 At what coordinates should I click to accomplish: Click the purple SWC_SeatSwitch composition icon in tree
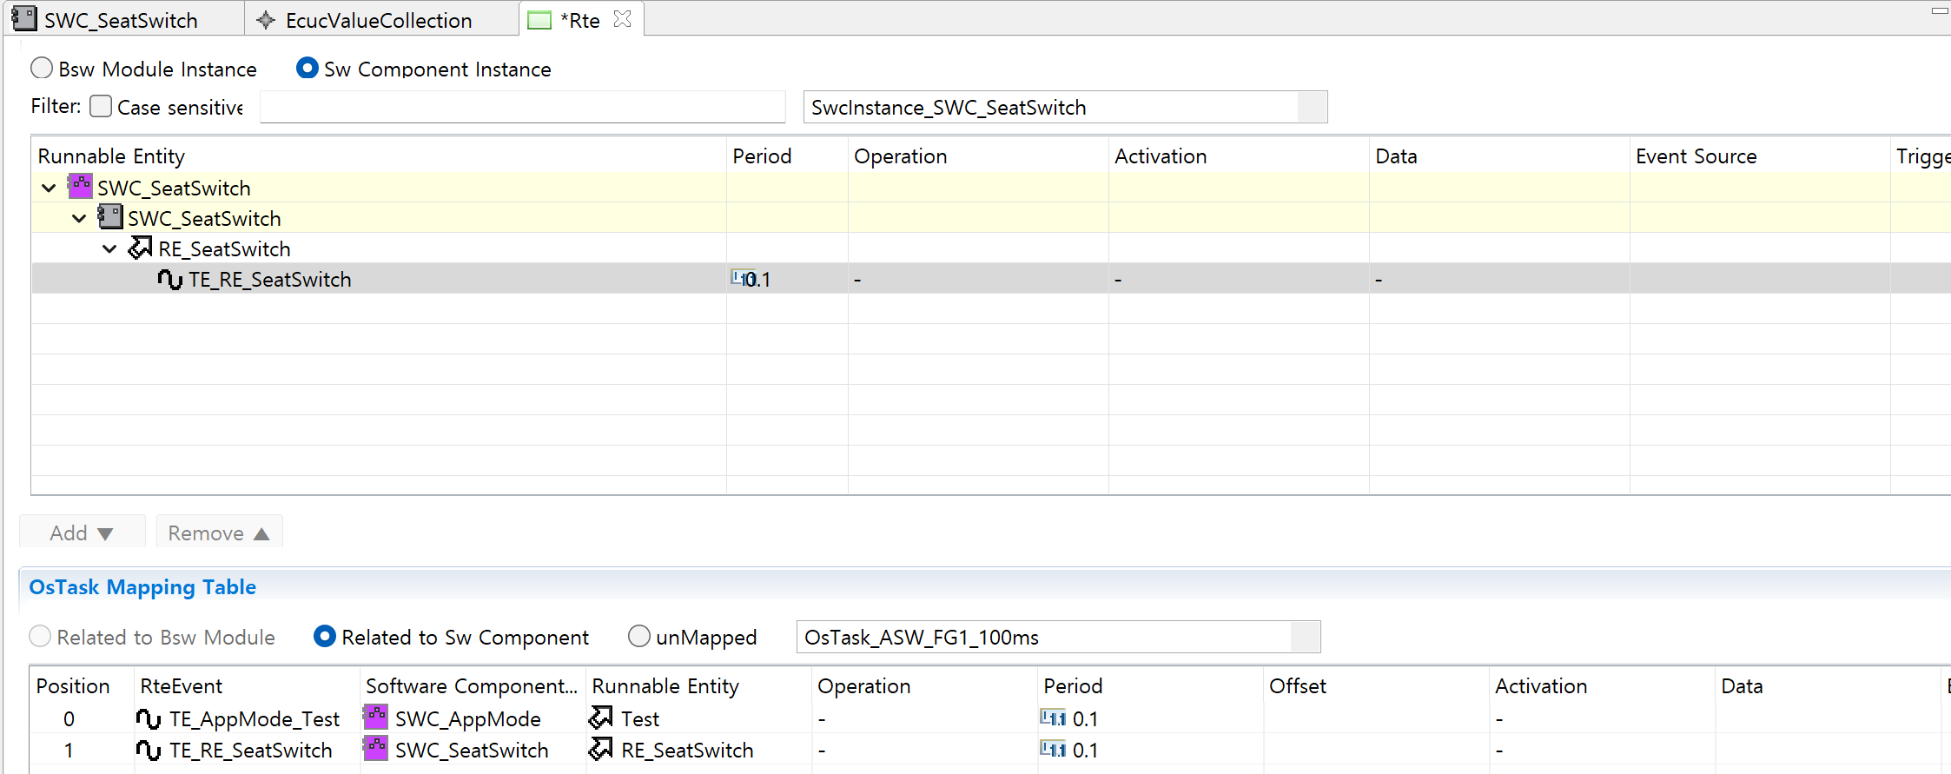tap(81, 186)
